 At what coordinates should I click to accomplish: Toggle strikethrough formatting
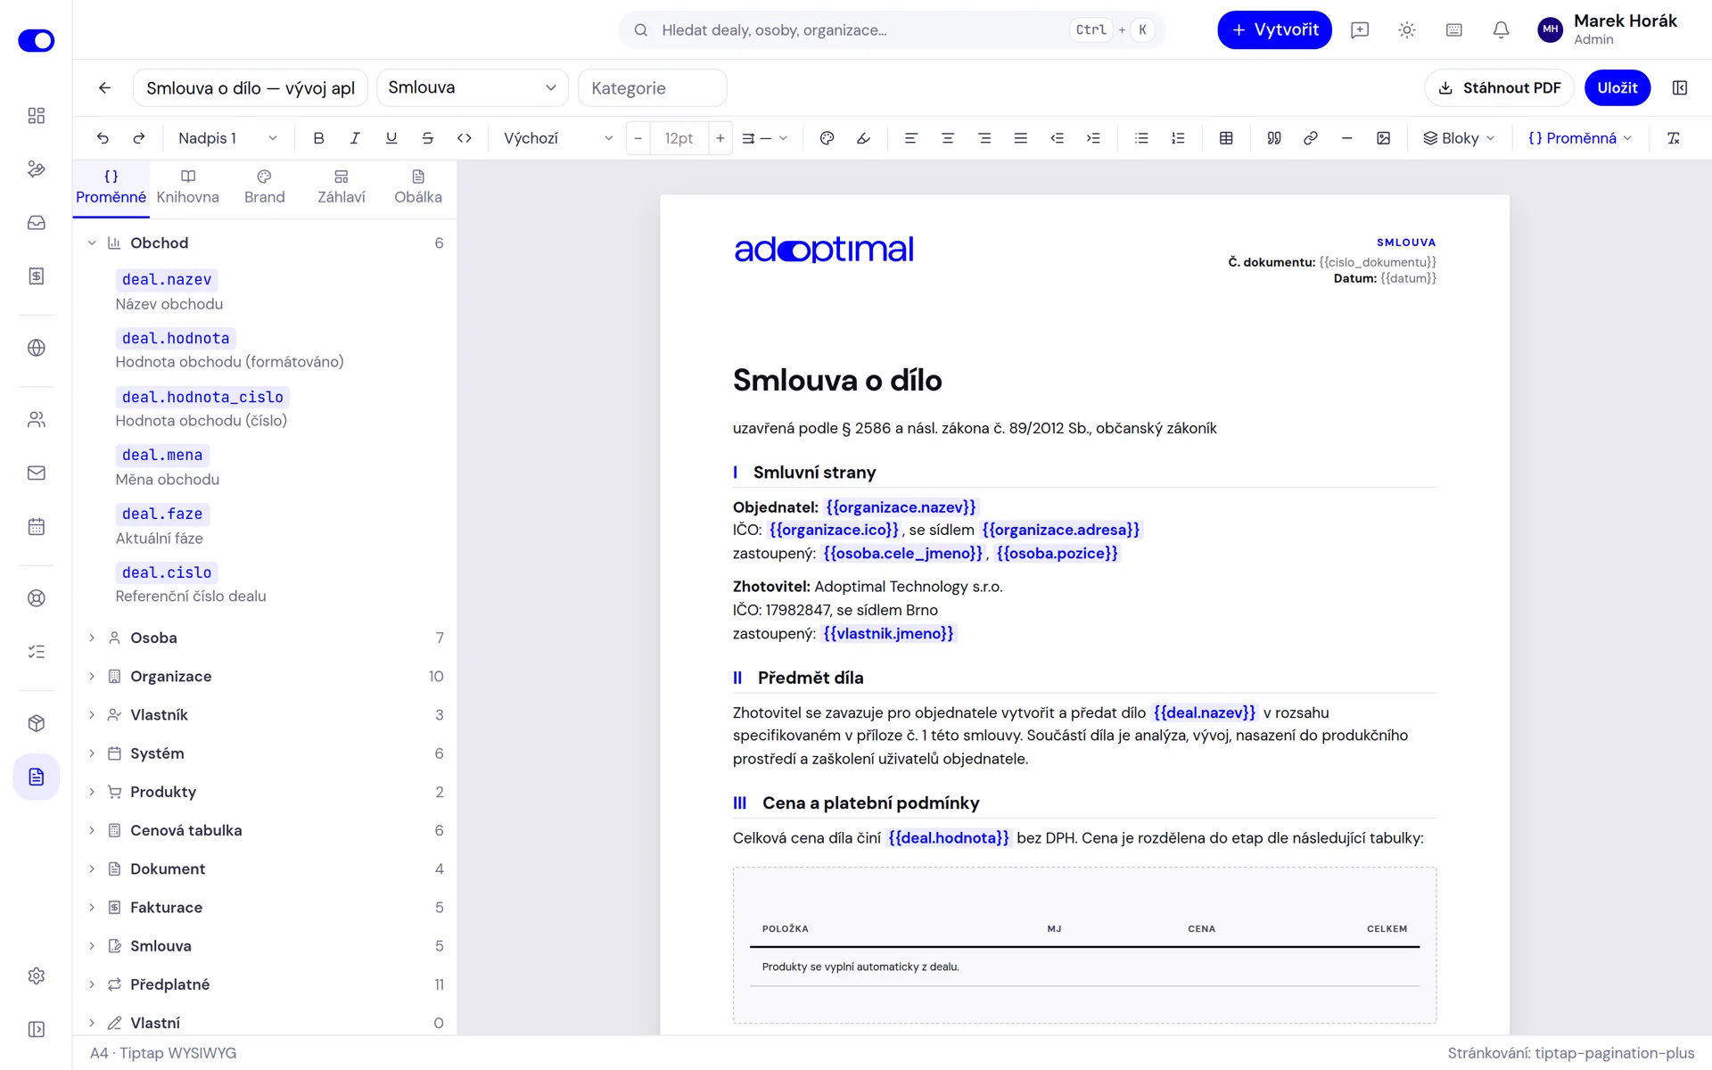coord(428,138)
